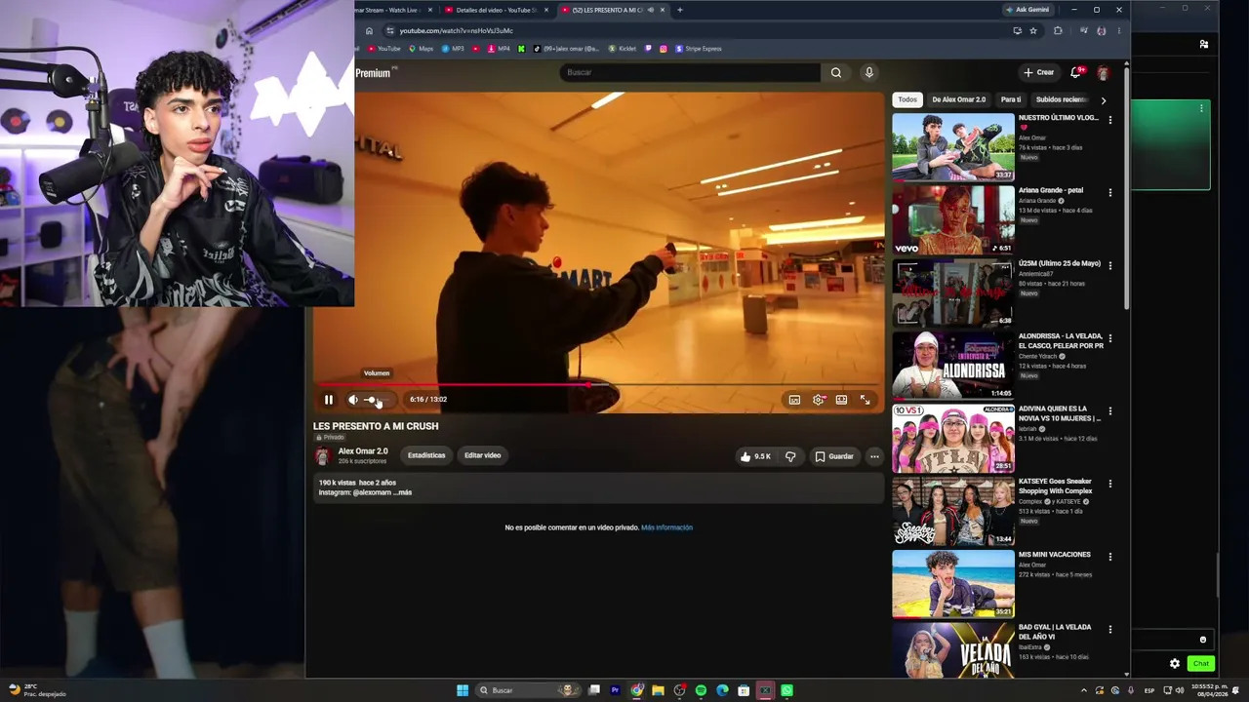Pause the YouTube video
The image size is (1249, 702).
tap(329, 400)
